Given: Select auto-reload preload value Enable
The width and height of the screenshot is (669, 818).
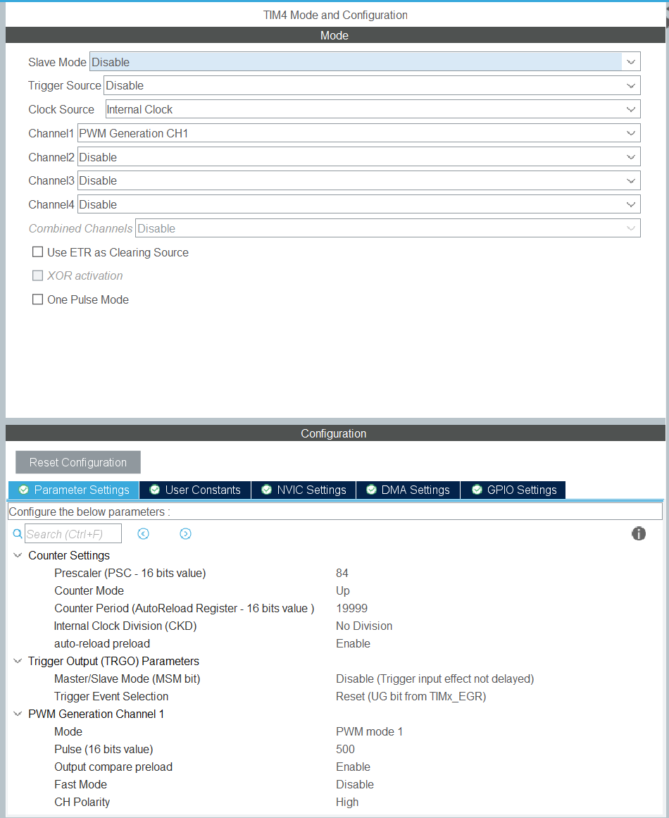Looking at the screenshot, I should pos(353,644).
